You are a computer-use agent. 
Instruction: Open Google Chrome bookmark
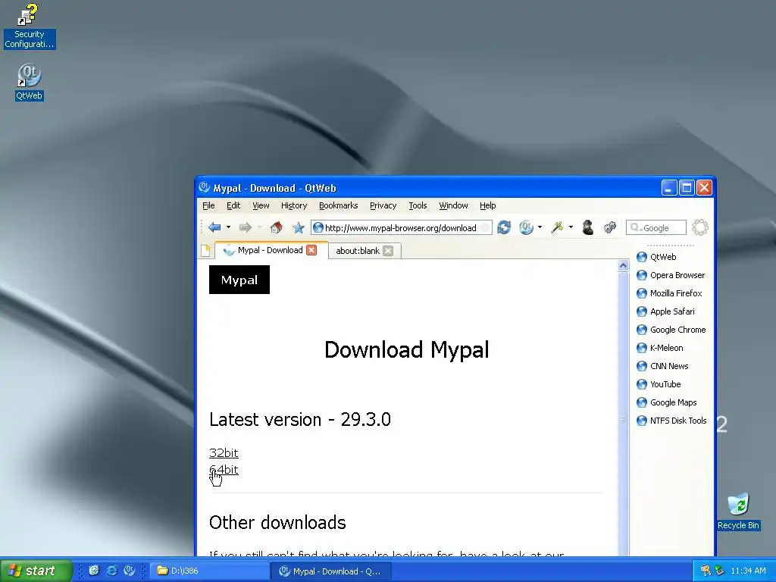671,330
